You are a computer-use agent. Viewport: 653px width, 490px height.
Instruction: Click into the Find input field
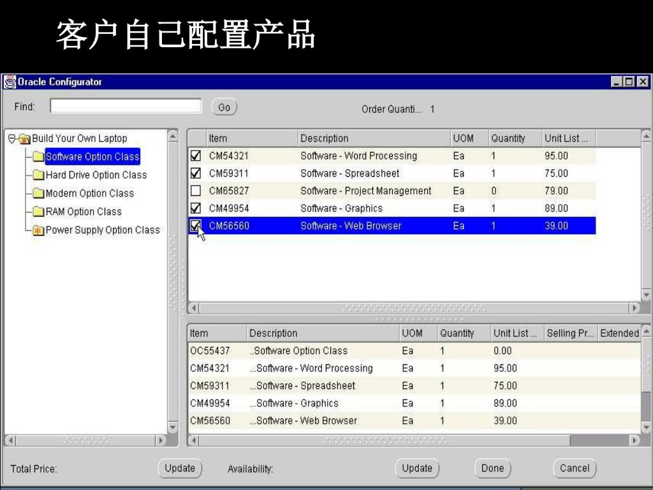pyautogui.click(x=126, y=106)
